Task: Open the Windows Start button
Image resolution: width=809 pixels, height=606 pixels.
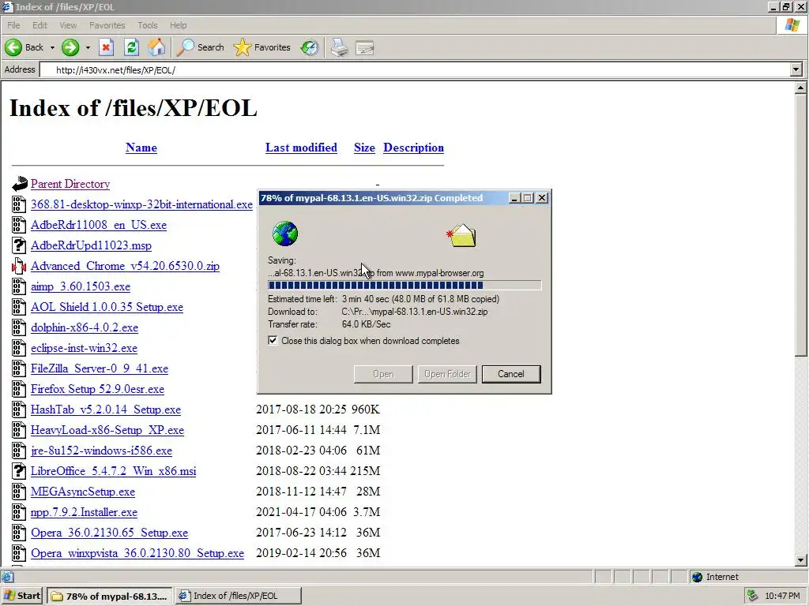Action: pos(21,596)
